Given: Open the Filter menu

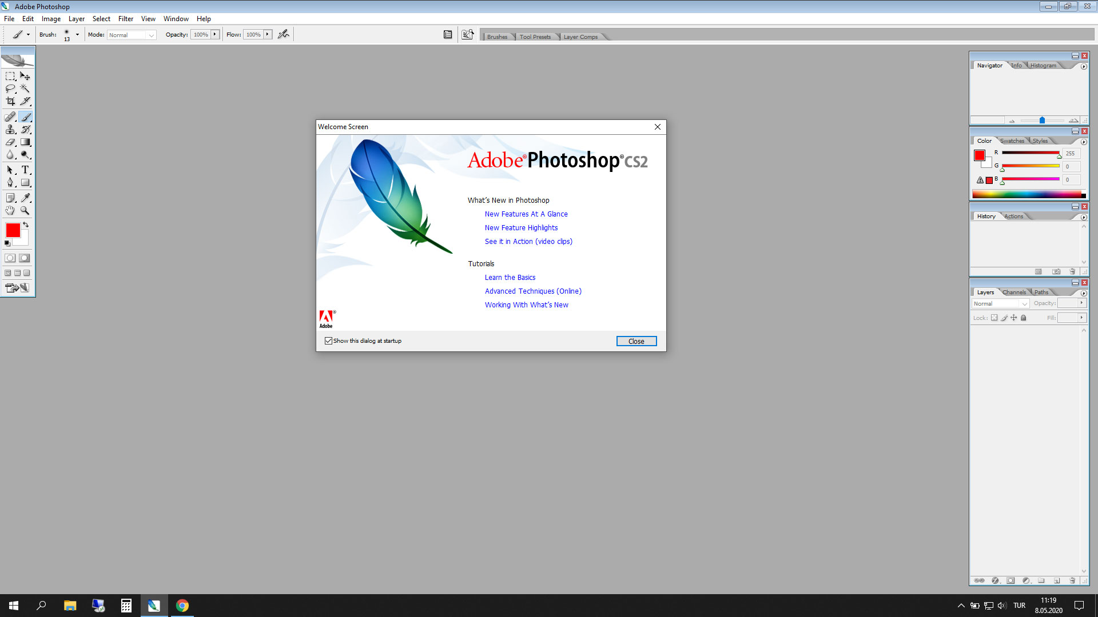Looking at the screenshot, I should pyautogui.click(x=125, y=19).
